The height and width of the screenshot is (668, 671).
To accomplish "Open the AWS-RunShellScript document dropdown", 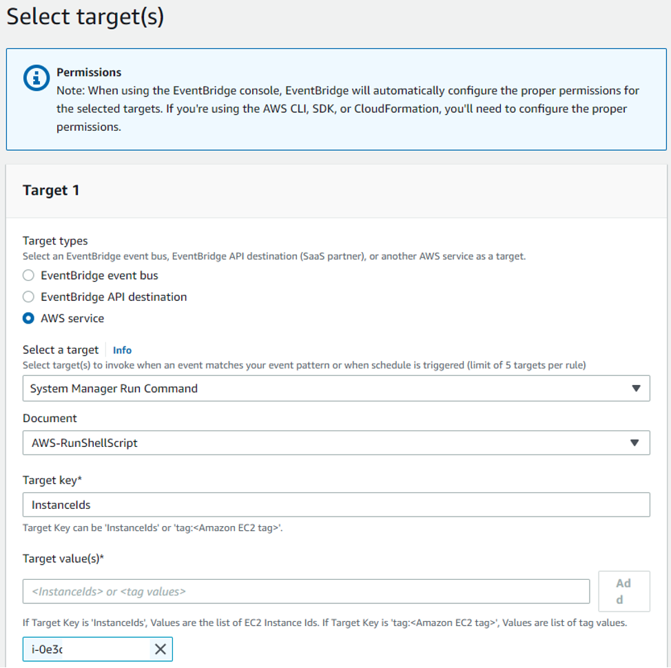I will point(335,441).
